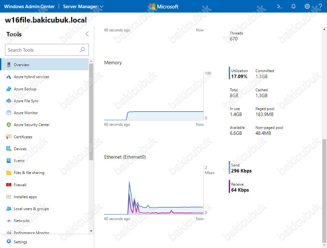Click the Overview server icon
Screen dimensions: 327x248
[9, 65]
